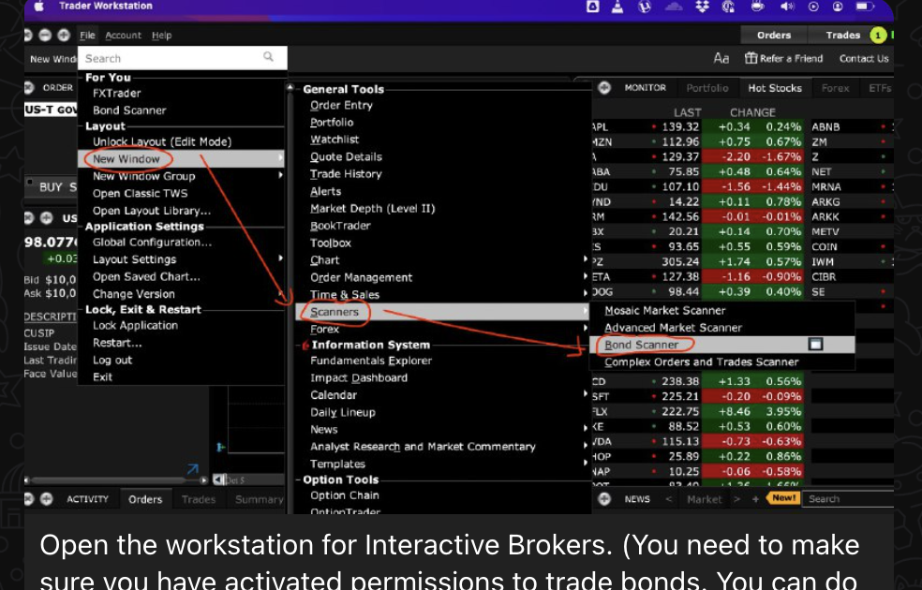This screenshot has width=922, height=590.
Task: Click the Refer a Friend gift icon
Action: coord(751,58)
